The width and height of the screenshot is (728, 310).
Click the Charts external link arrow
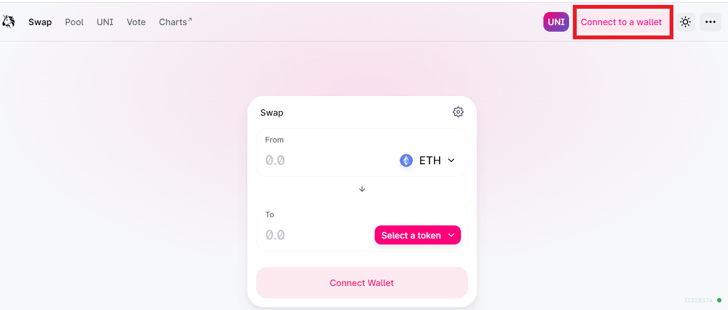(x=190, y=20)
